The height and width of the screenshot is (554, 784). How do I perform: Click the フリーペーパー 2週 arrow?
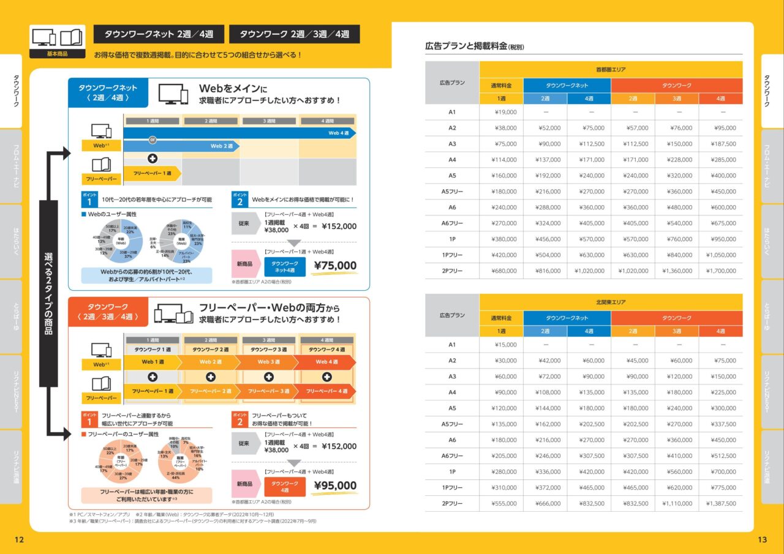(210, 391)
